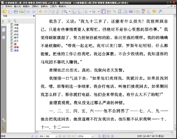Open the 视图(V) menu
The height and width of the screenshot is (139, 177).
[26, 7]
